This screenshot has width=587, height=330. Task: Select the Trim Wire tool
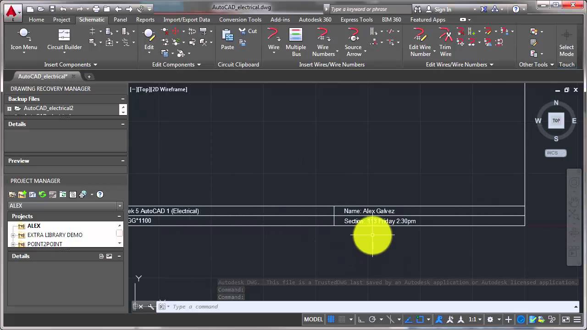445,42
